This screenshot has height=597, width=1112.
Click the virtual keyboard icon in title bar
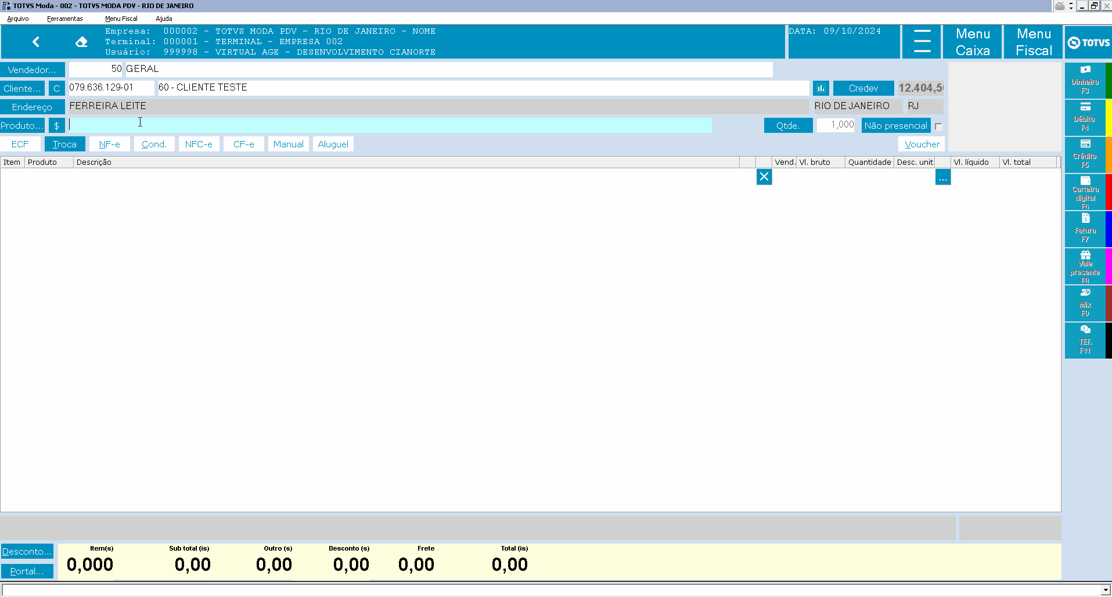pyautogui.click(x=1060, y=6)
